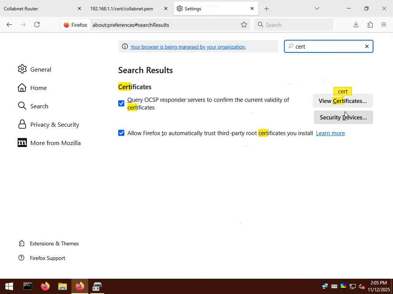
Task: Open the clock showing 2:05 PM
Action: (379, 286)
